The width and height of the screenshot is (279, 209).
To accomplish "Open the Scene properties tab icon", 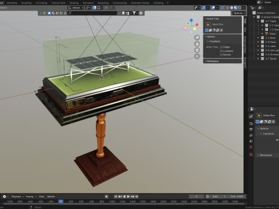I will click(251, 141).
